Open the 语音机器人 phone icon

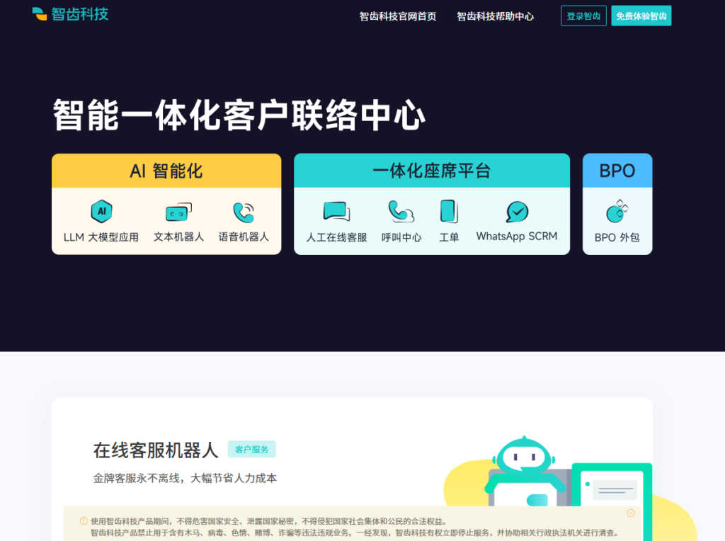[x=244, y=211]
